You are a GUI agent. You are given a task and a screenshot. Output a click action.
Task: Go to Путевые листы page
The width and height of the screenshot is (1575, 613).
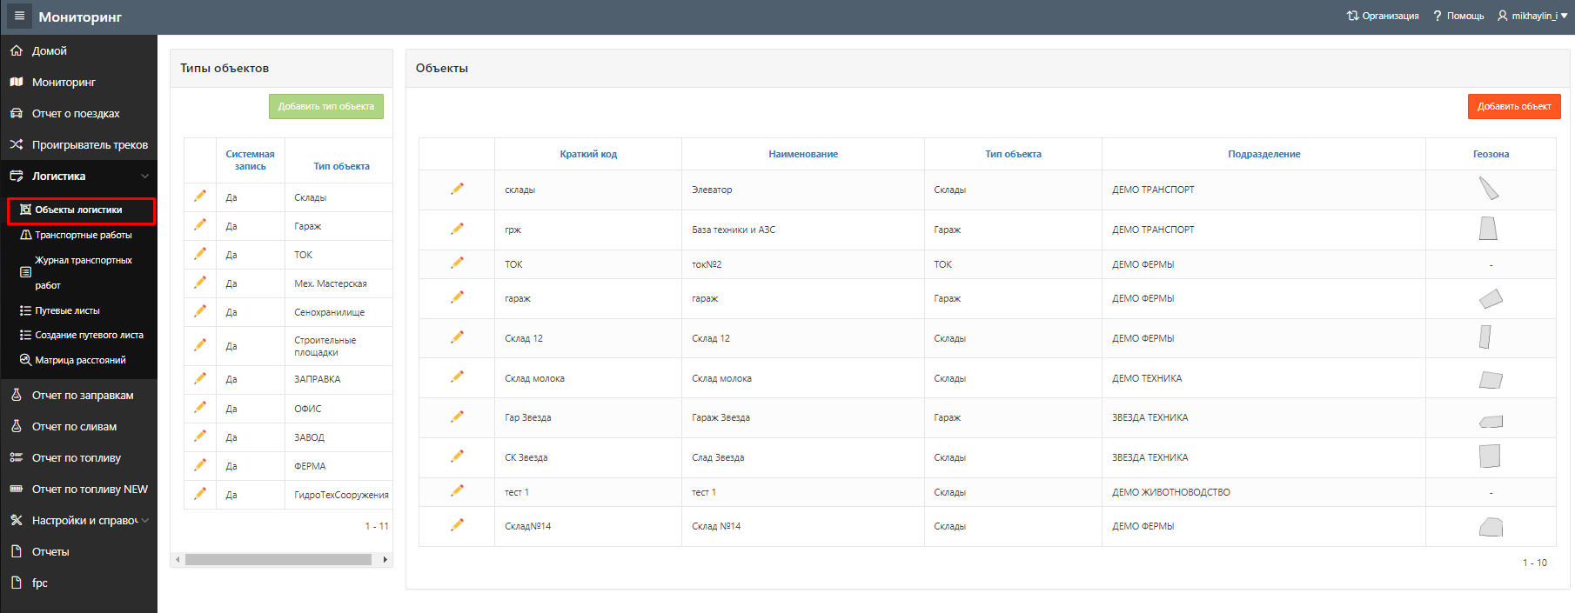(x=67, y=310)
